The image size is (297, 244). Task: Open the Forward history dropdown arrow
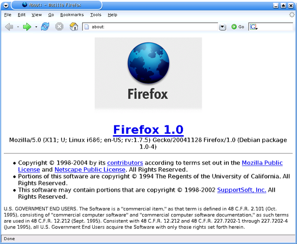click(x=36, y=27)
